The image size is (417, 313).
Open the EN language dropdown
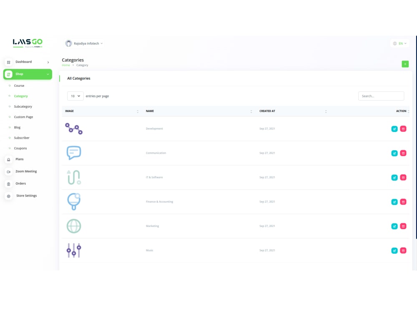point(399,43)
